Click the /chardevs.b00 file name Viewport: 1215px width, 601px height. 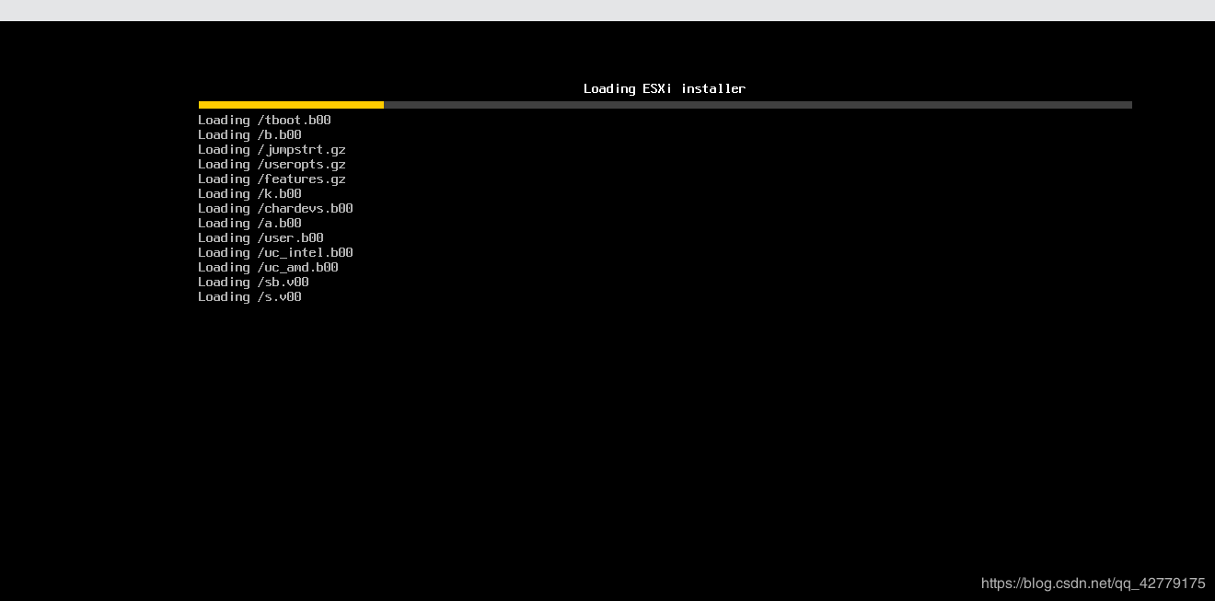pos(305,209)
